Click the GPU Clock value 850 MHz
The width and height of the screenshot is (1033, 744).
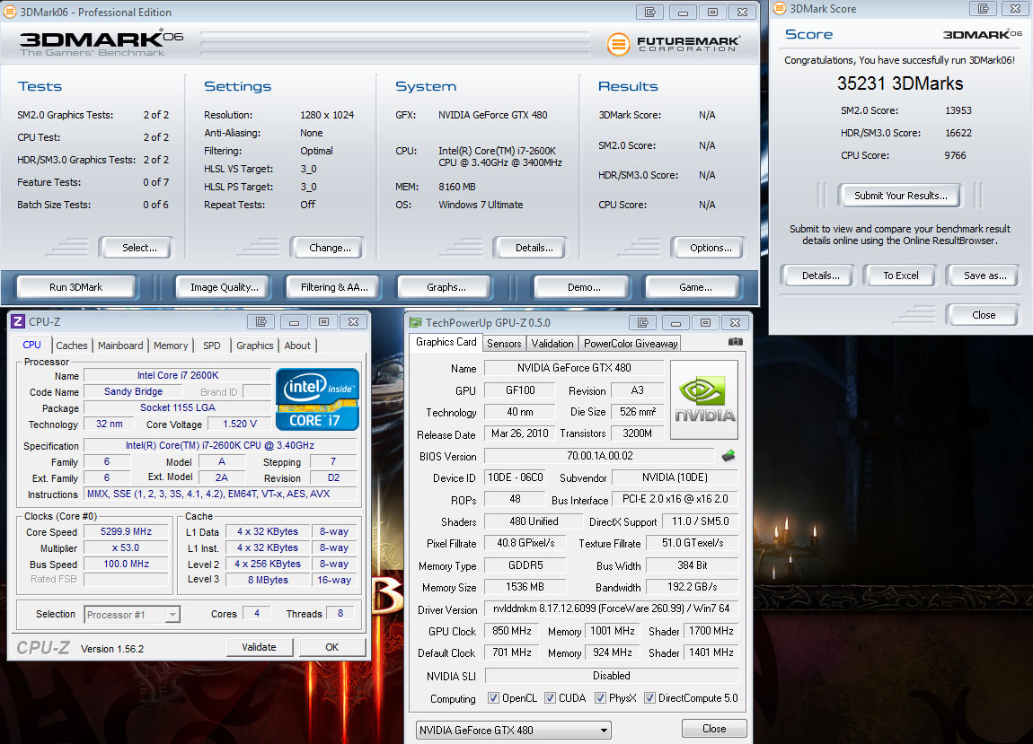(x=512, y=631)
